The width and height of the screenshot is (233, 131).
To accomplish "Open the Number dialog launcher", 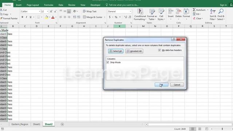I will click(x=131, y=23).
